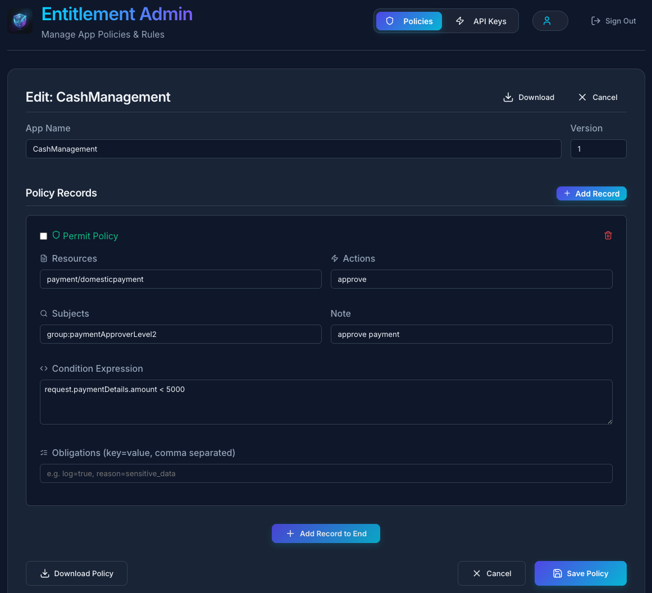Click the Sign Out link
This screenshot has height=593, width=652.
coord(613,21)
